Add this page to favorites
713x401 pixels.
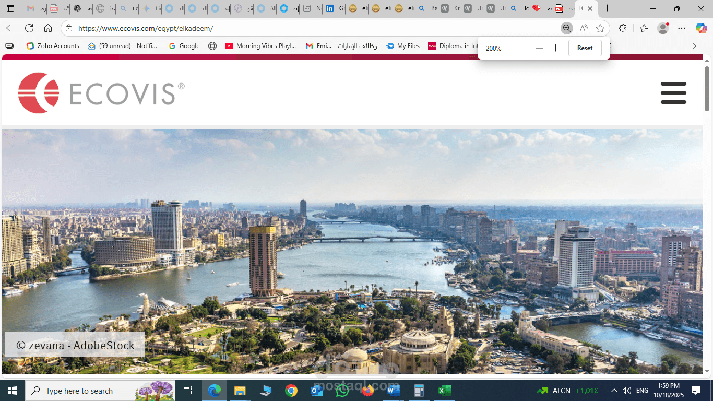600,28
